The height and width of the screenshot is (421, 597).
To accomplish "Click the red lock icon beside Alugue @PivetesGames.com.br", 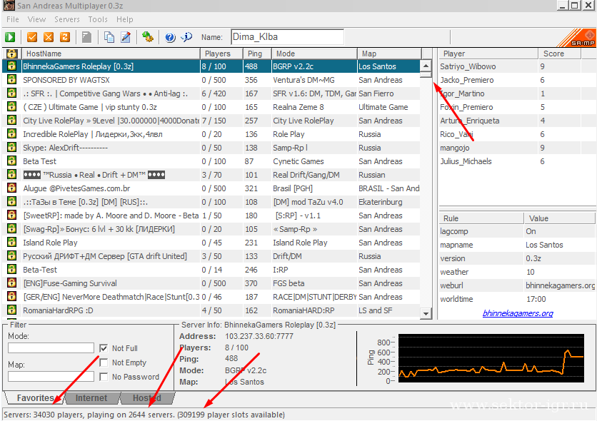I will 12,188.
